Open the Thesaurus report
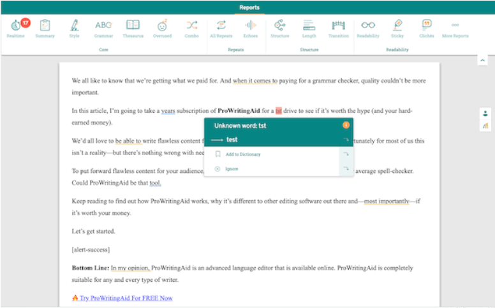This screenshot has width=495, height=308. [133, 29]
